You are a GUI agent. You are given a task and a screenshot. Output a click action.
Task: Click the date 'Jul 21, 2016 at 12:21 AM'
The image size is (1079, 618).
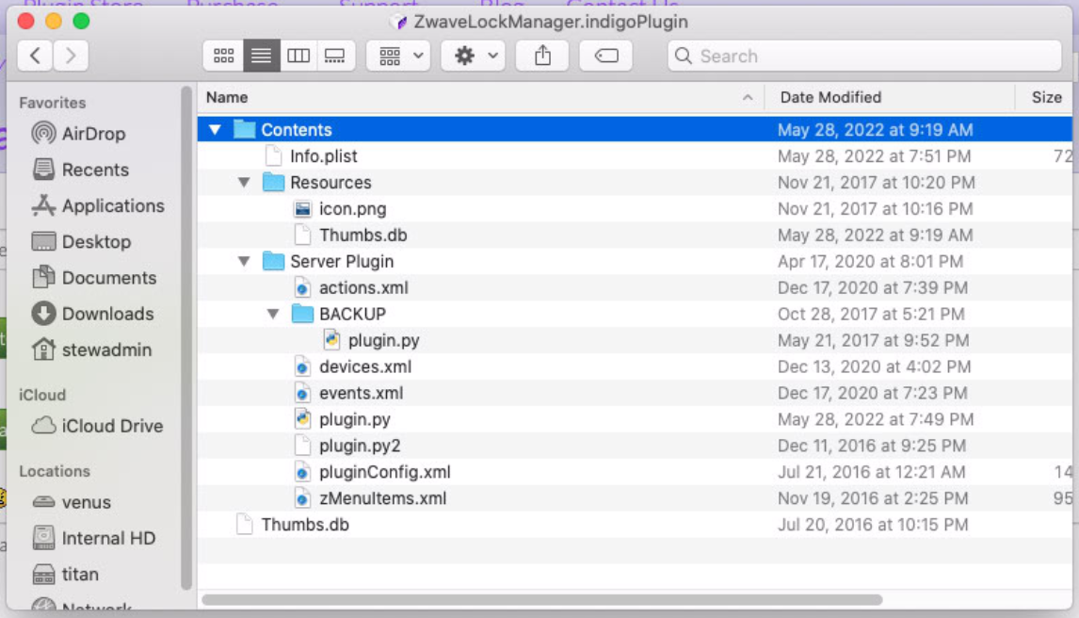click(x=871, y=472)
